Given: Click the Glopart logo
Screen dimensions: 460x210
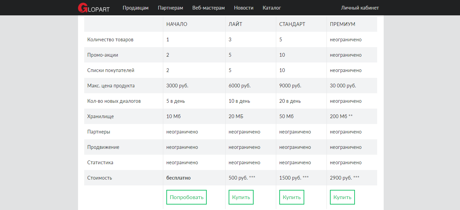Looking at the screenshot, I should [93, 8].
